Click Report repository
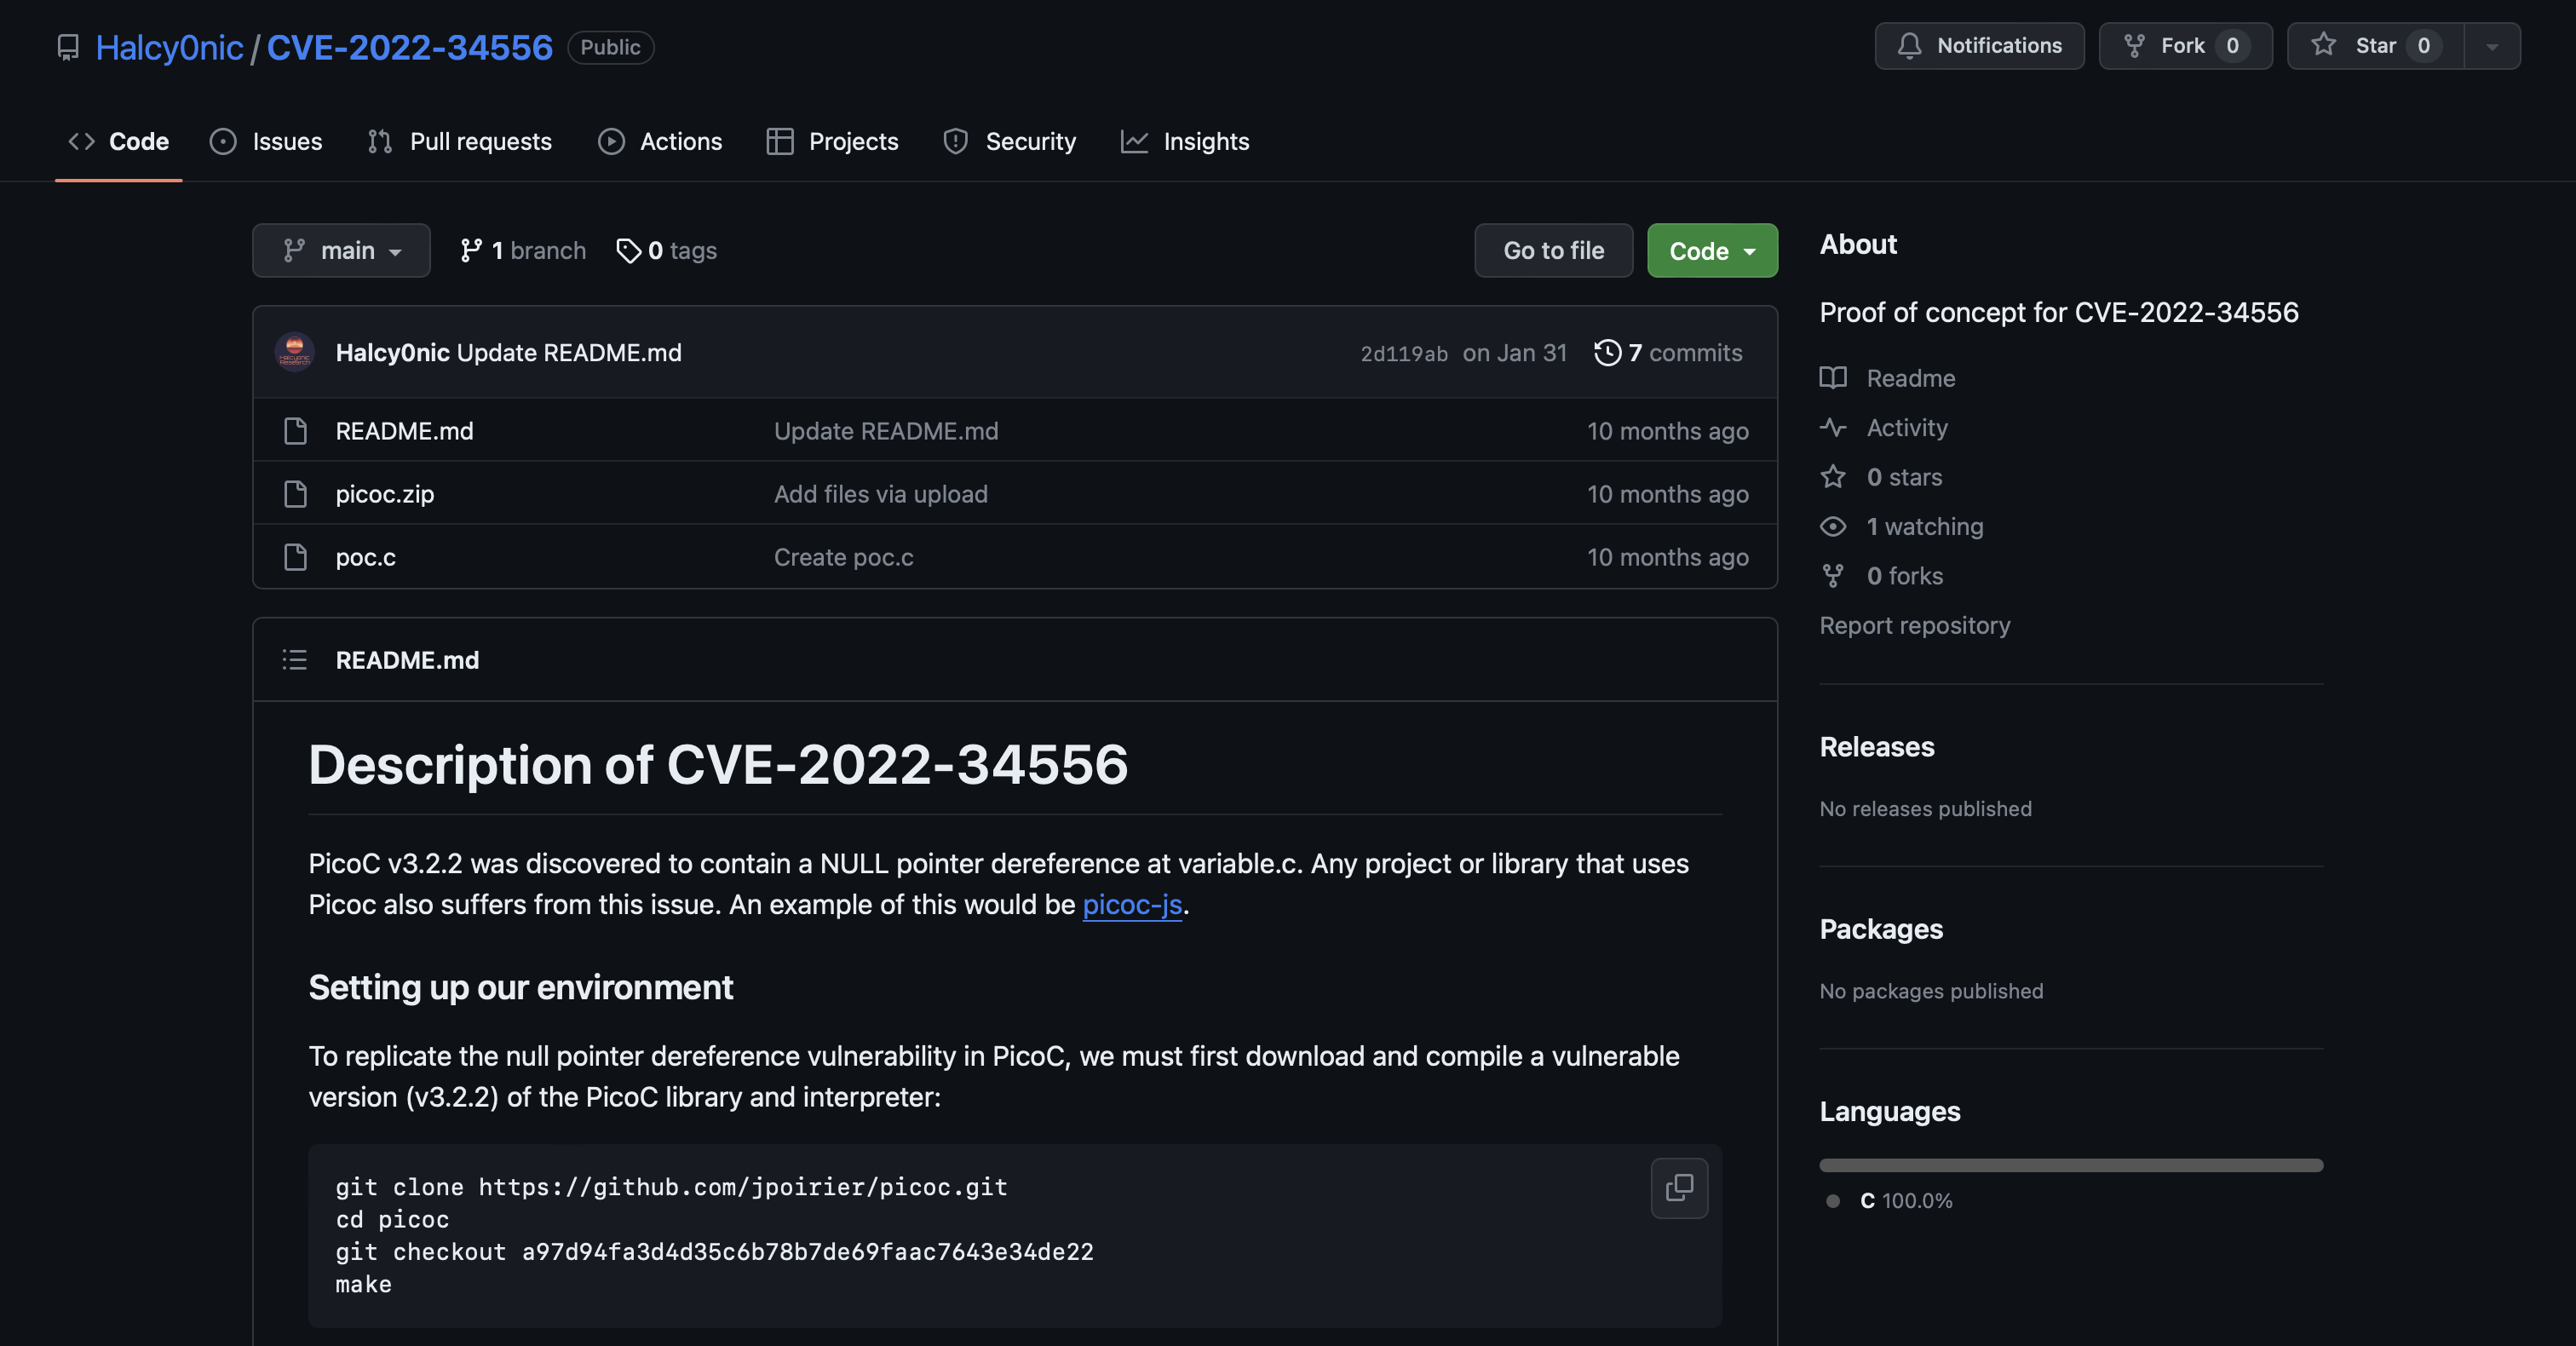Screen dimensions: 2576x1346 pyautogui.click(x=1914, y=626)
